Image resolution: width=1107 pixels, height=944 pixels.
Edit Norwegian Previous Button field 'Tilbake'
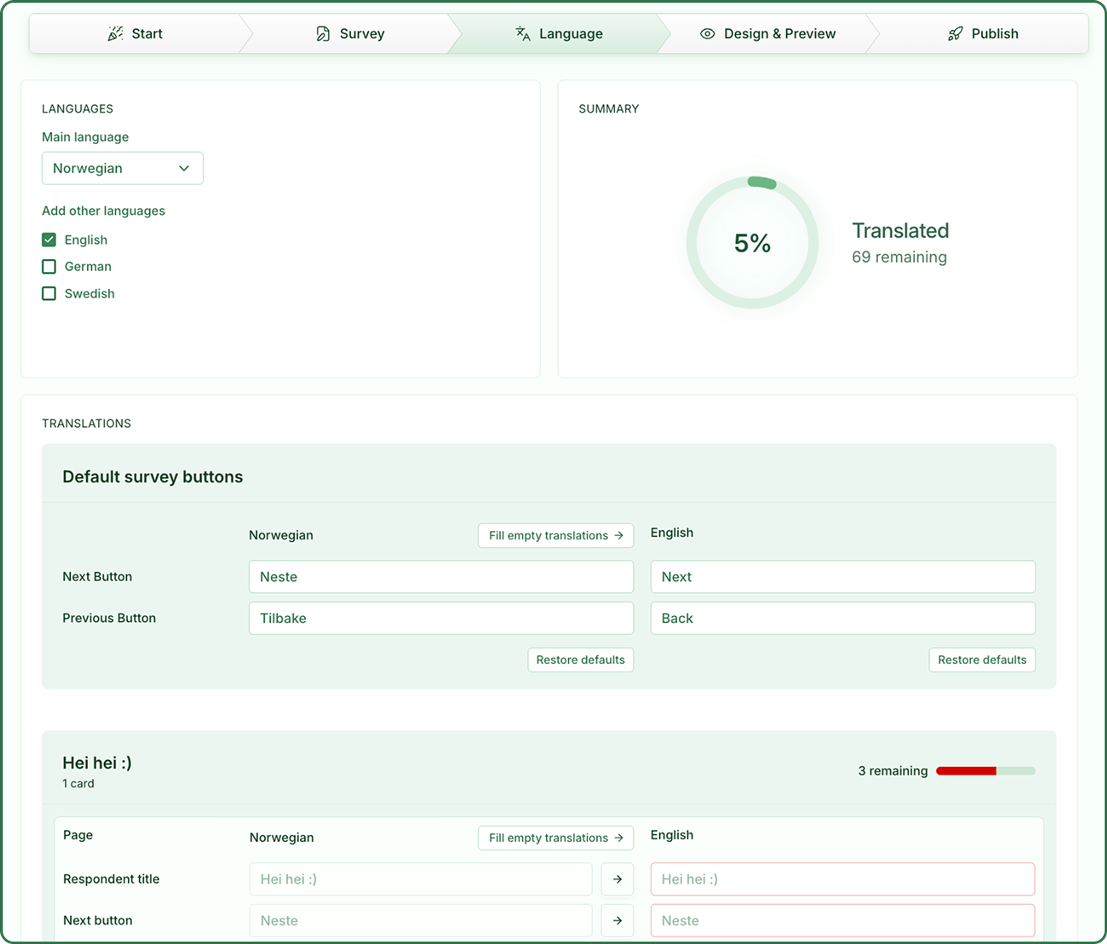click(441, 618)
